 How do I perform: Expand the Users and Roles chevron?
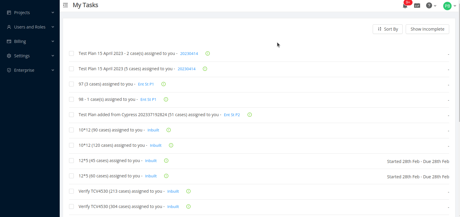53,27
